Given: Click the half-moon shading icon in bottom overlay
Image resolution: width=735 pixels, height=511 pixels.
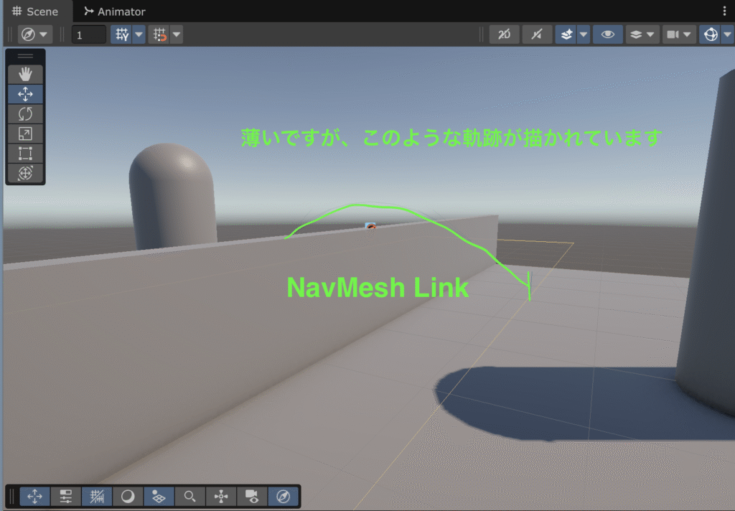Looking at the screenshot, I should pos(128,496).
